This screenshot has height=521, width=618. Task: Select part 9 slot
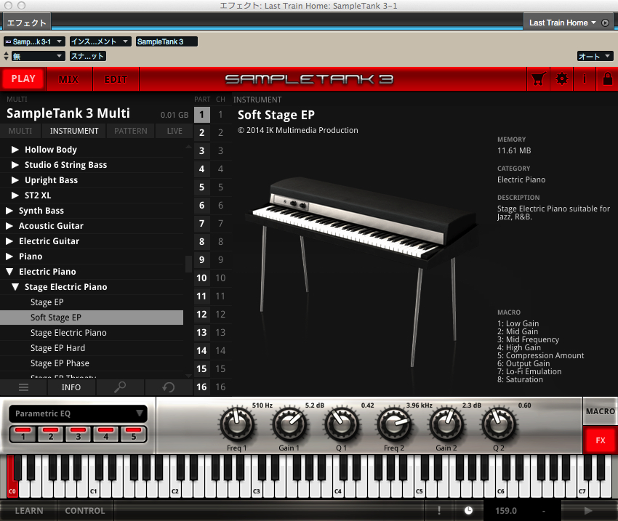pyautogui.click(x=202, y=260)
